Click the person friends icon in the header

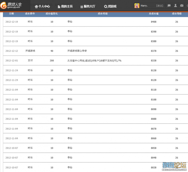pos(175,6)
